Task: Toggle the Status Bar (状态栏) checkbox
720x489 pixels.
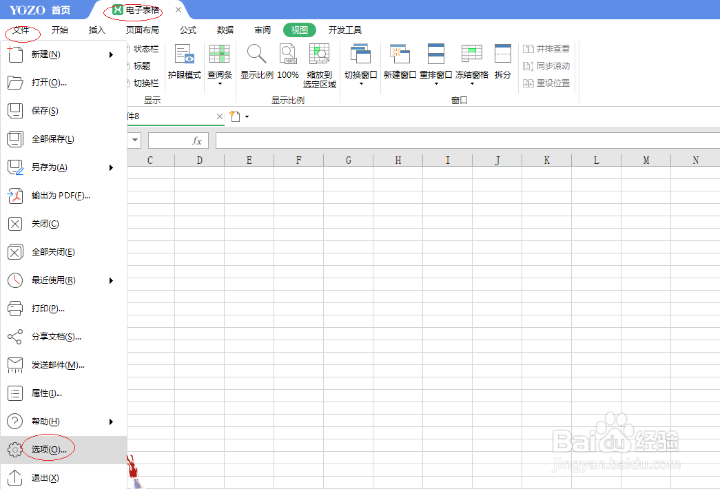Action: (127, 49)
